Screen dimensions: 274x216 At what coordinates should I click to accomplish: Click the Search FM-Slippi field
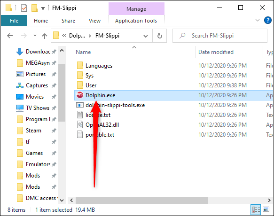[x=220, y=36]
